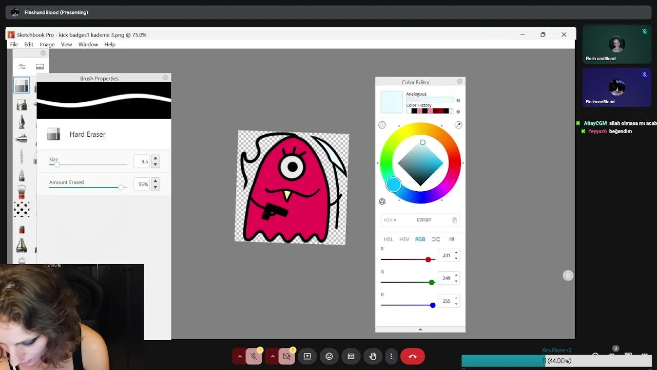Image resolution: width=657 pixels, height=370 pixels.
Task: Click the Flesh undBlood participant tile
Action: [616, 44]
